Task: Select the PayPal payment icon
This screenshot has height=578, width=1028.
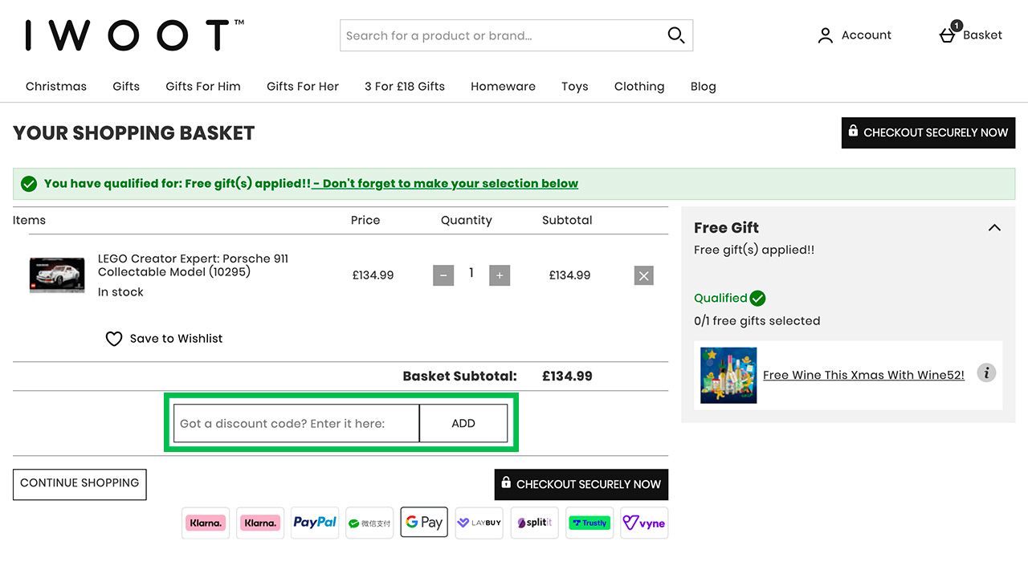Action: (x=315, y=523)
